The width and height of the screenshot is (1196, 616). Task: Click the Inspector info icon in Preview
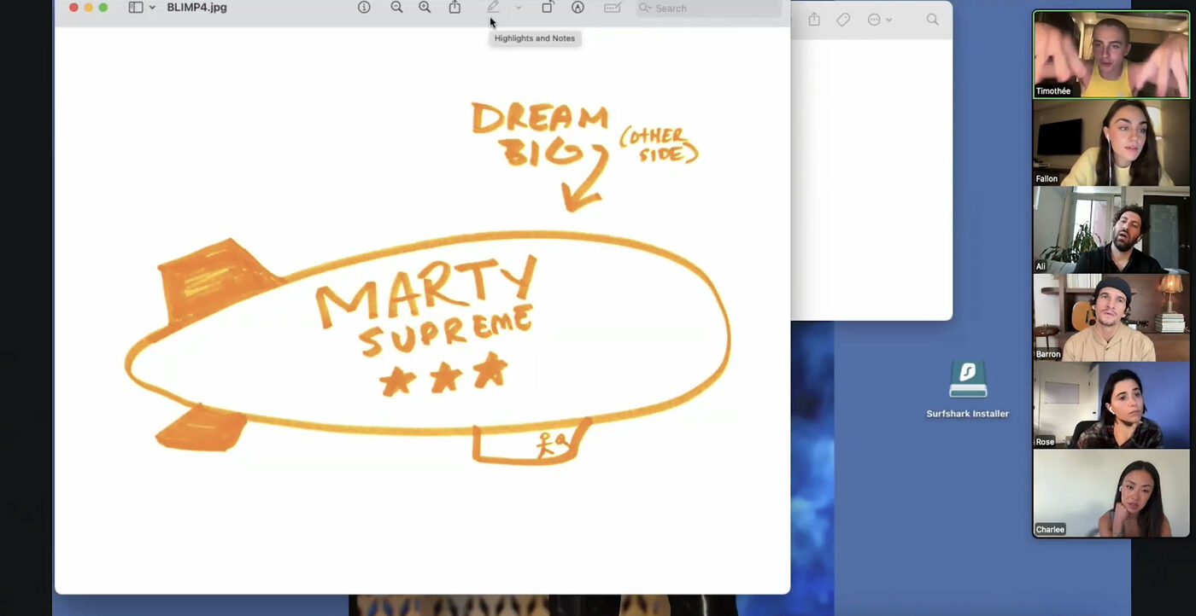point(364,8)
